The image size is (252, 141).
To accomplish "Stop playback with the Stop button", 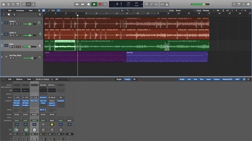I will (x=88, y=4).
